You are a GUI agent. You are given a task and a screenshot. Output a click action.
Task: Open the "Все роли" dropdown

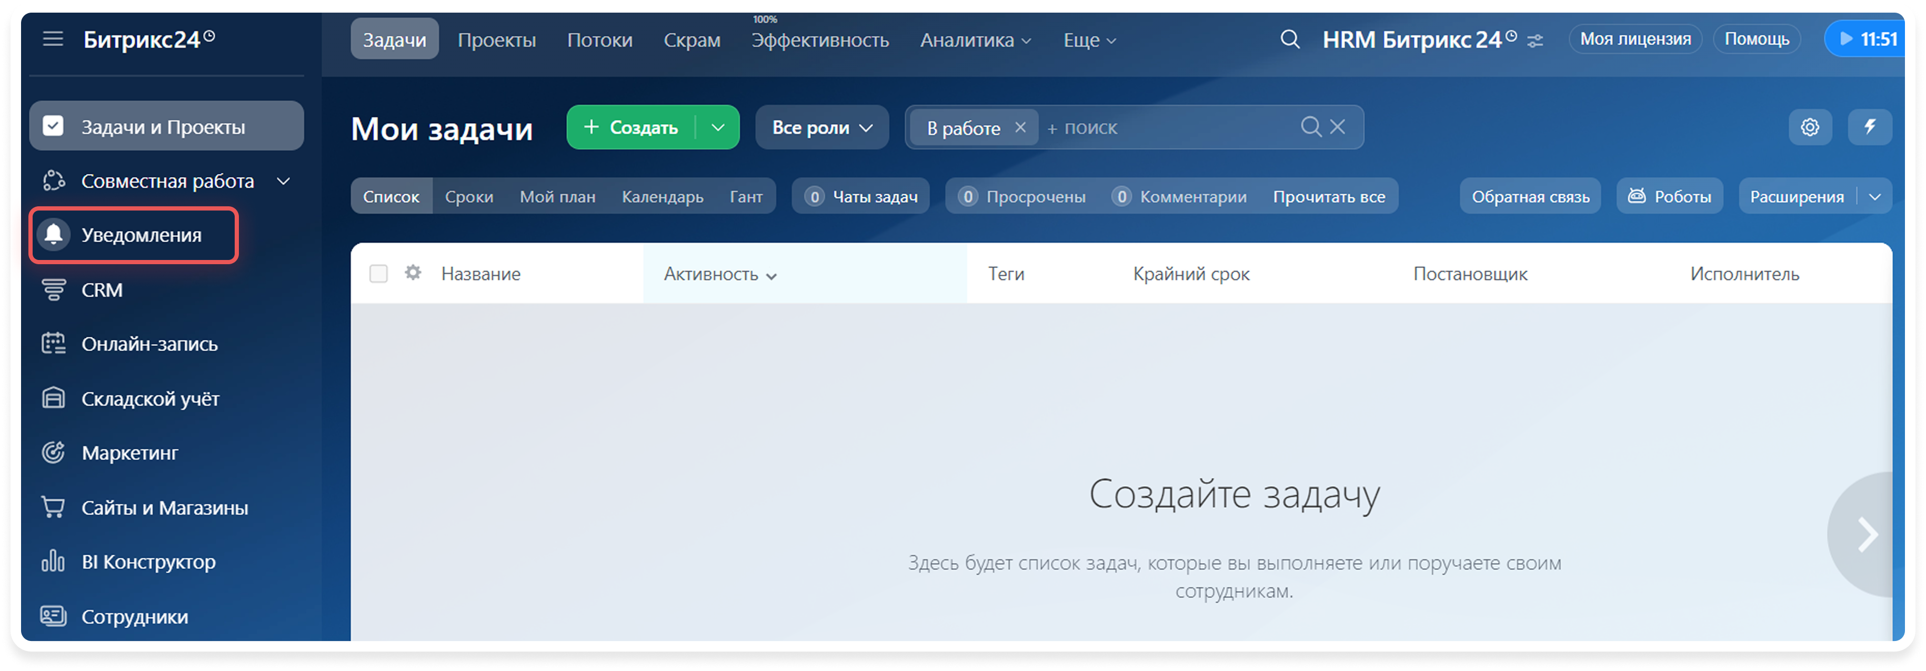point(821,127)
